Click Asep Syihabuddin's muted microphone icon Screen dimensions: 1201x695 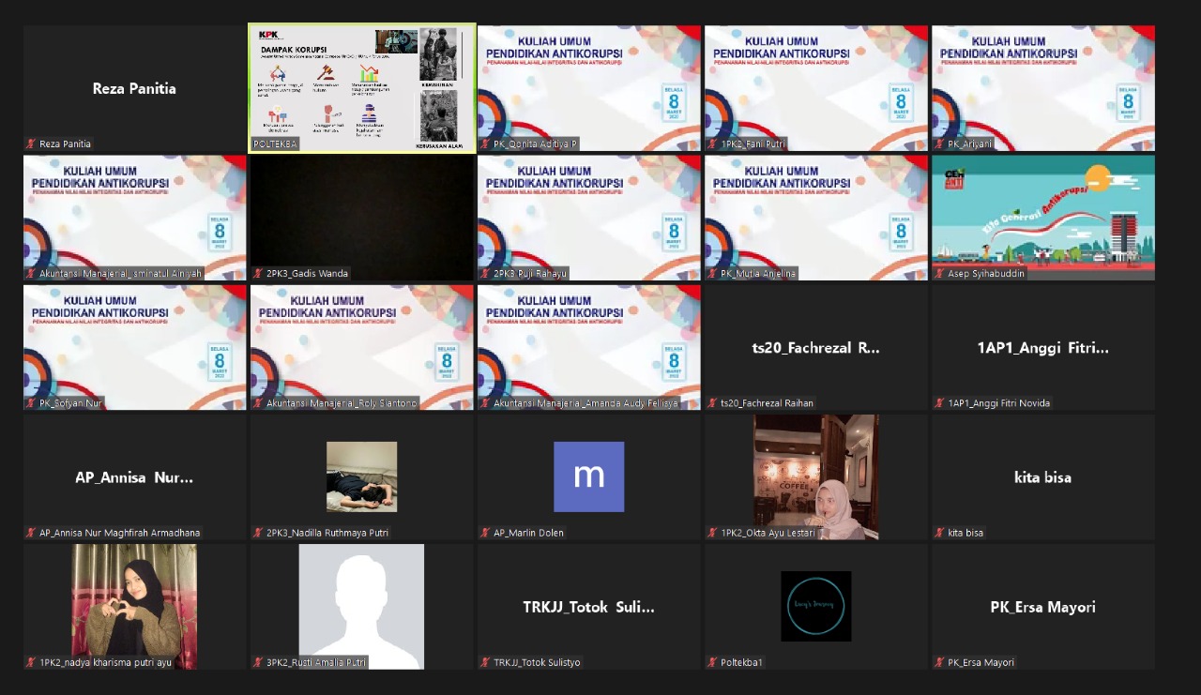[x=939, y=274]
